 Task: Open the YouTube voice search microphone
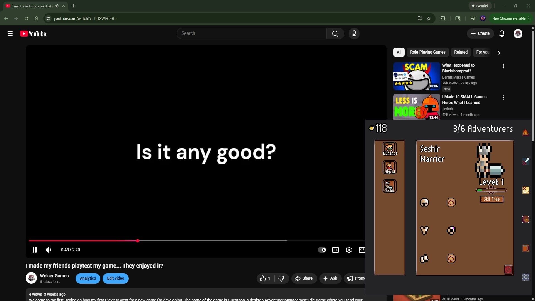point(354,33)
